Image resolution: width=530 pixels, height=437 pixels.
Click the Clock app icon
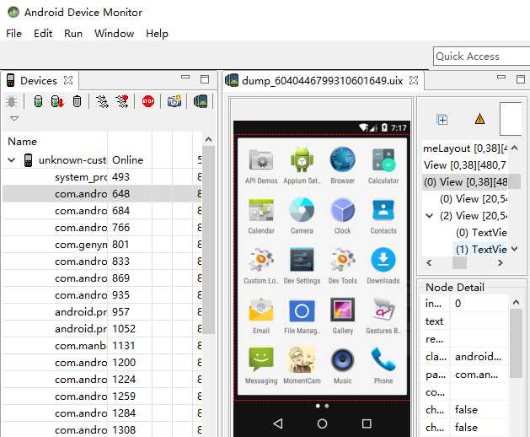(x=342, y=210)
